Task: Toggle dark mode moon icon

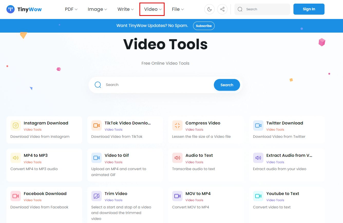Action: [209, 9]
